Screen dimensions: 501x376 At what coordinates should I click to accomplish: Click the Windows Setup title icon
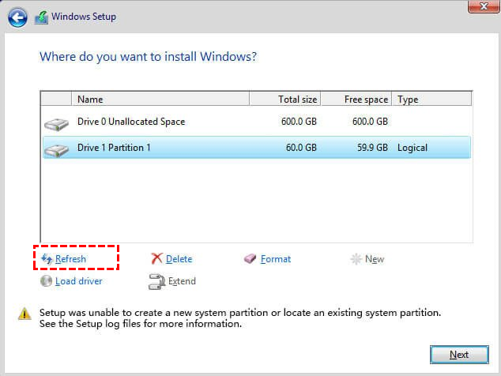click(41, 17)
